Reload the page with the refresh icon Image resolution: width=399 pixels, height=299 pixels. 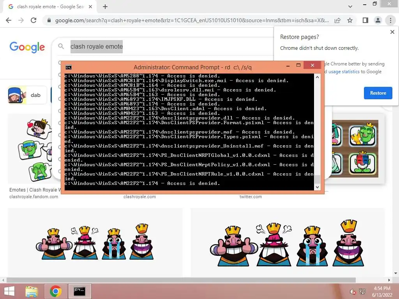coord(34,20)
